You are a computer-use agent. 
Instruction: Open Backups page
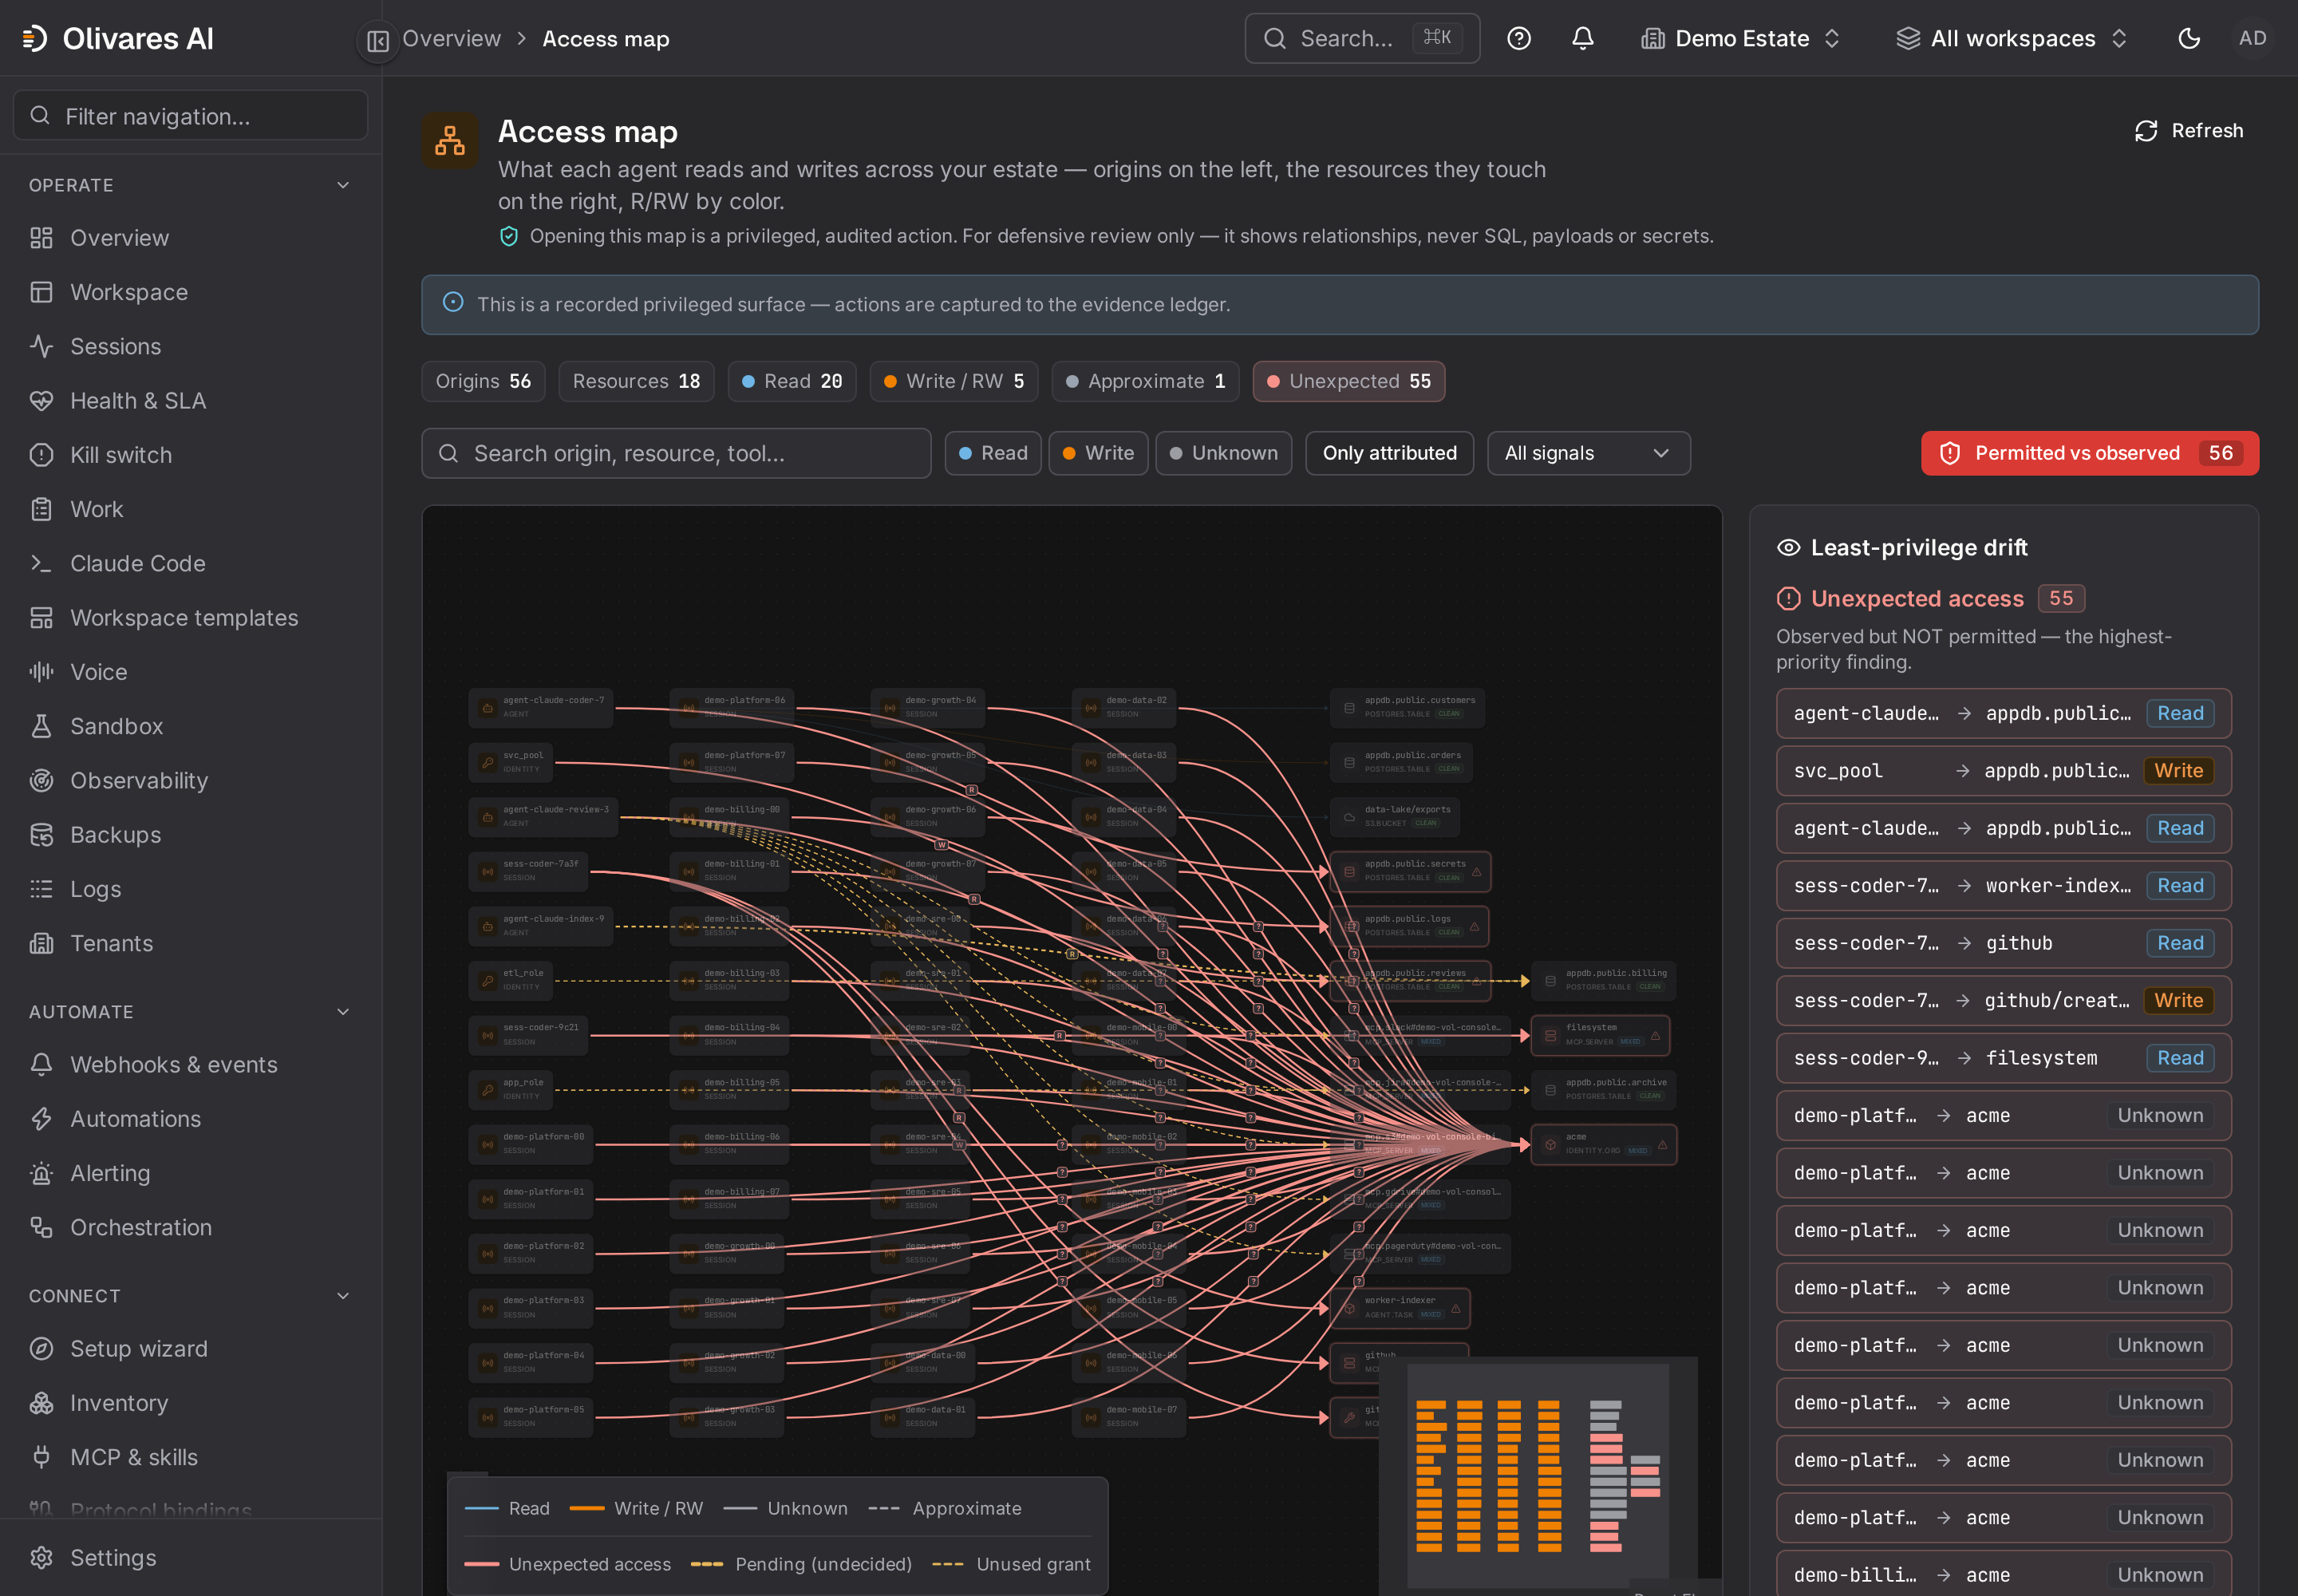[190, 835]
